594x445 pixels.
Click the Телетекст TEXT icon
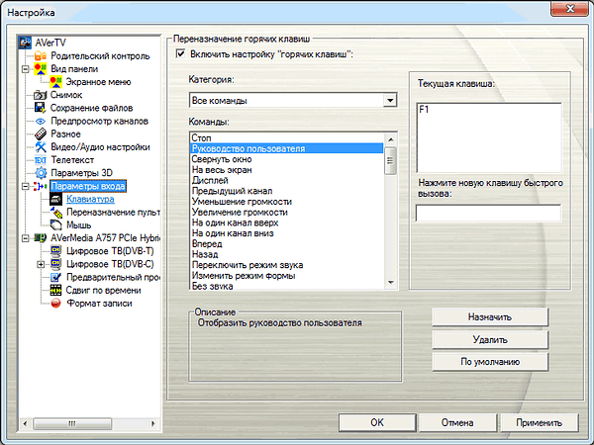[x=41, y=160]
